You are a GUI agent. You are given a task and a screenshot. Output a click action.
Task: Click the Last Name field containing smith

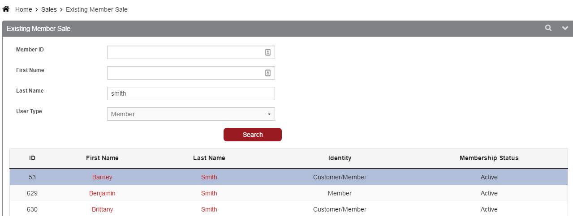191,93
